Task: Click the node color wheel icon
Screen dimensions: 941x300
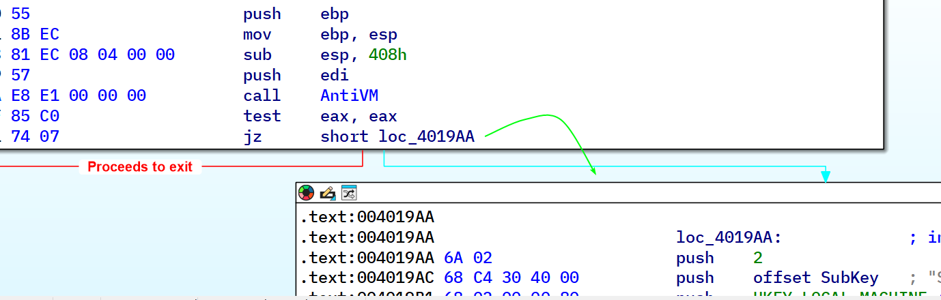Action: (x=307, y=193)
